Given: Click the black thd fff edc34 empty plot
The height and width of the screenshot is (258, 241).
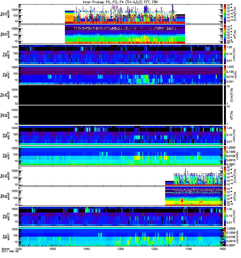Looking at the screenshot, I should coord(121,95).
